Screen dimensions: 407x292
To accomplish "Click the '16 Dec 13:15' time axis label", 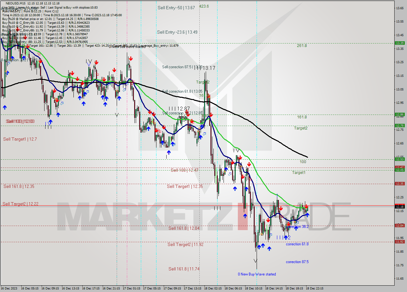I will (70, 289).
